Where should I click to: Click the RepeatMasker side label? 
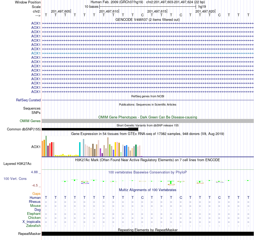tap(29, 234)
